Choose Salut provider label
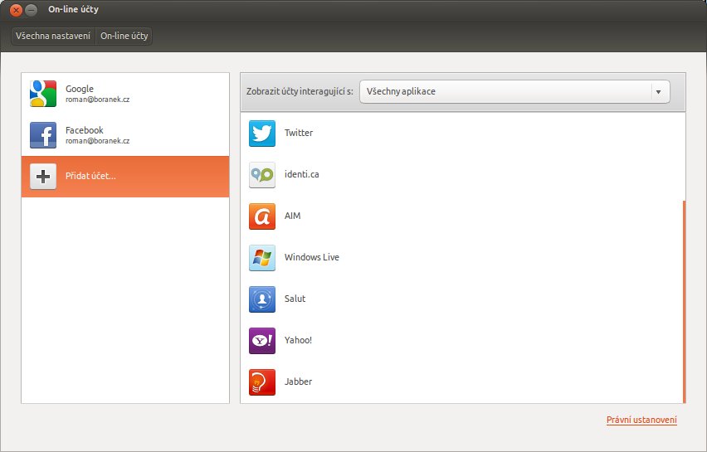Screen dimensions: 707x452 point(295,299)
